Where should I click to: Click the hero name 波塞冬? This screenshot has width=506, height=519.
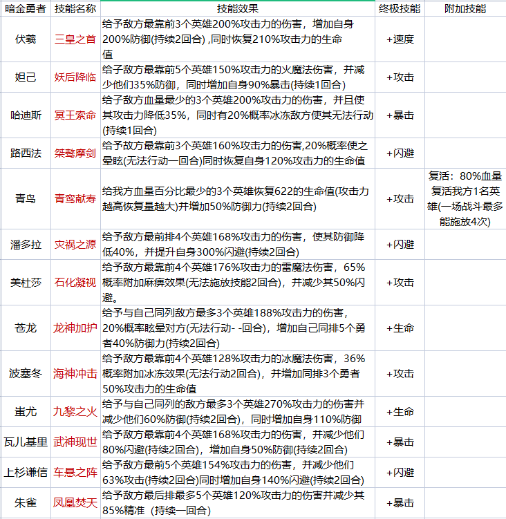click(x=26, y=373)
